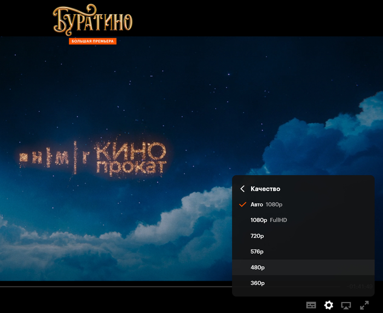The height and width of the screenshot is (313, 383).
Task: Open the subtitles and audio tracks panel
Action: (x=311, y=305)
